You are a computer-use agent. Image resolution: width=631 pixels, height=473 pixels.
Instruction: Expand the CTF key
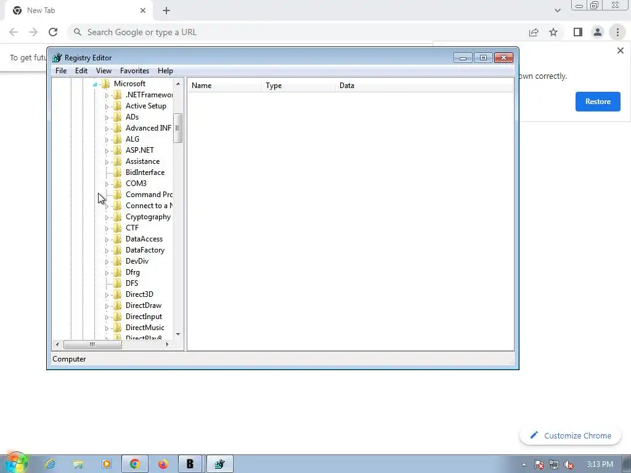tap(107, 228)
